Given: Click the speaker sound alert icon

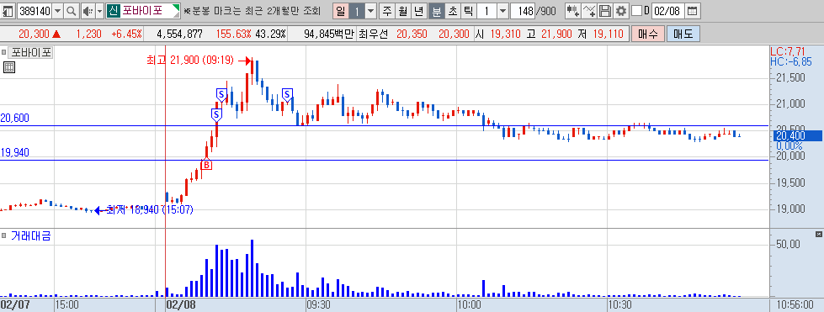Looking at the screenshot, I should tap(88, 10).
